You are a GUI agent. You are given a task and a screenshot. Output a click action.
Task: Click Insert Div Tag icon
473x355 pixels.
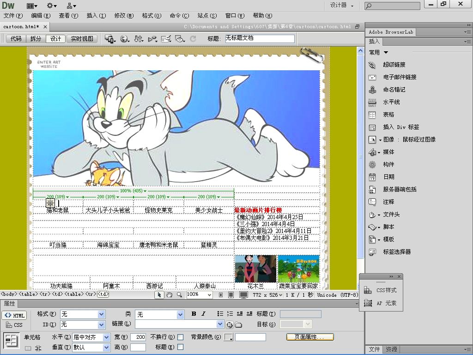372,127
